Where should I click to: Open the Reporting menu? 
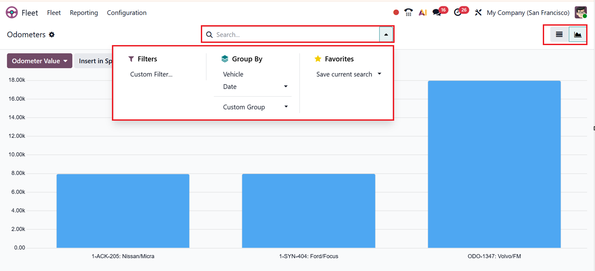coord(84,13)
